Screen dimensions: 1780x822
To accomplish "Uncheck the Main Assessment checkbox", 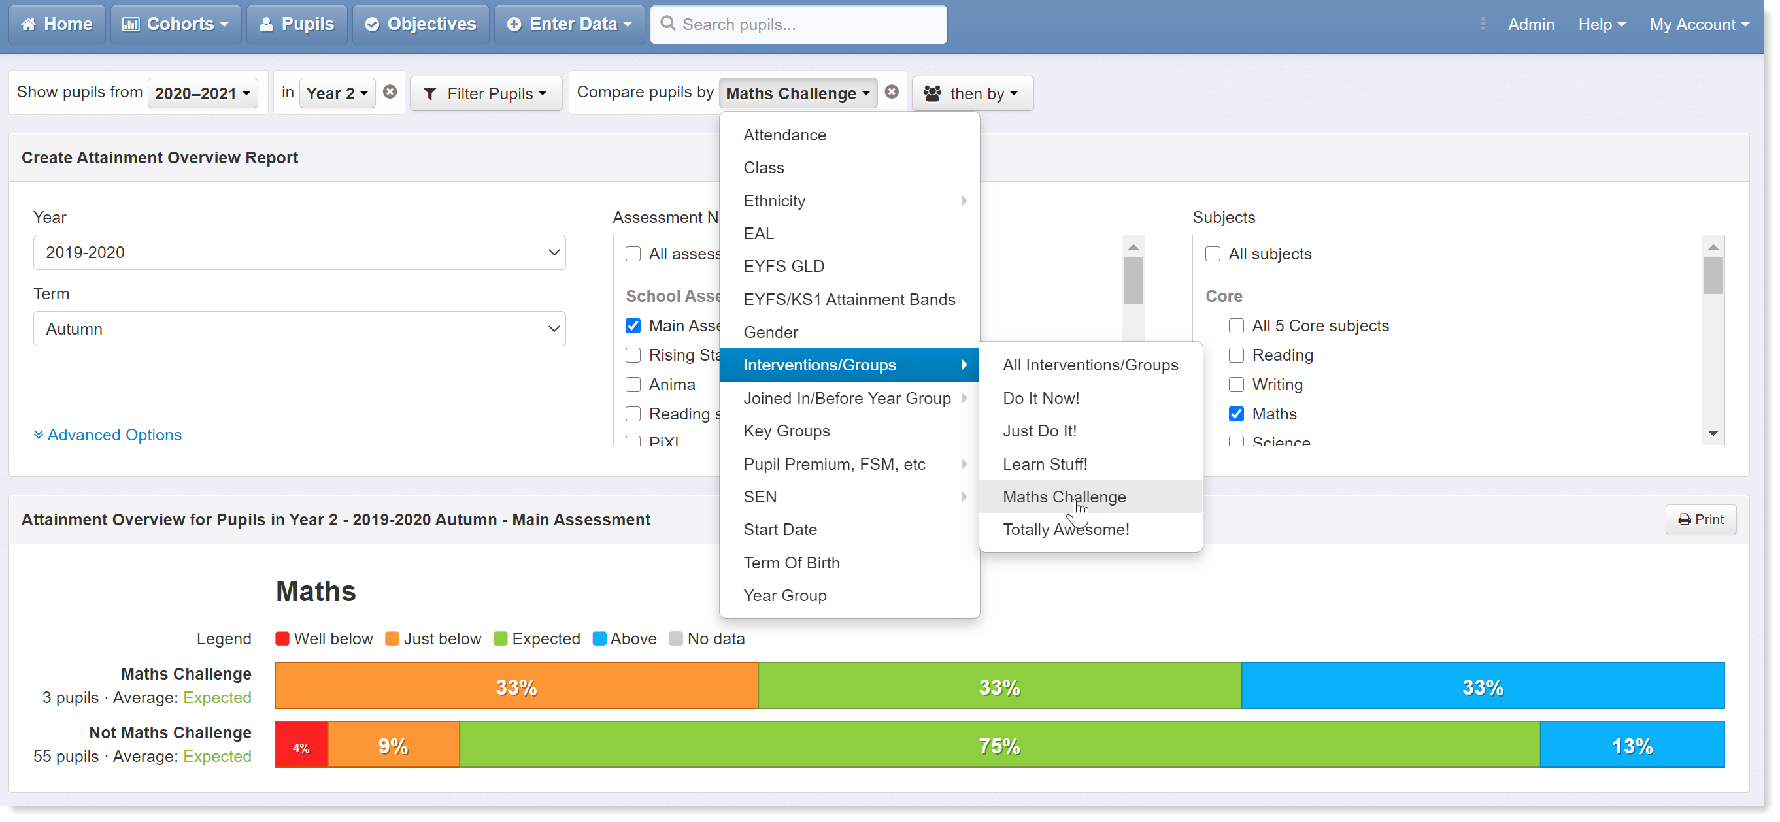I will [633, 326].
